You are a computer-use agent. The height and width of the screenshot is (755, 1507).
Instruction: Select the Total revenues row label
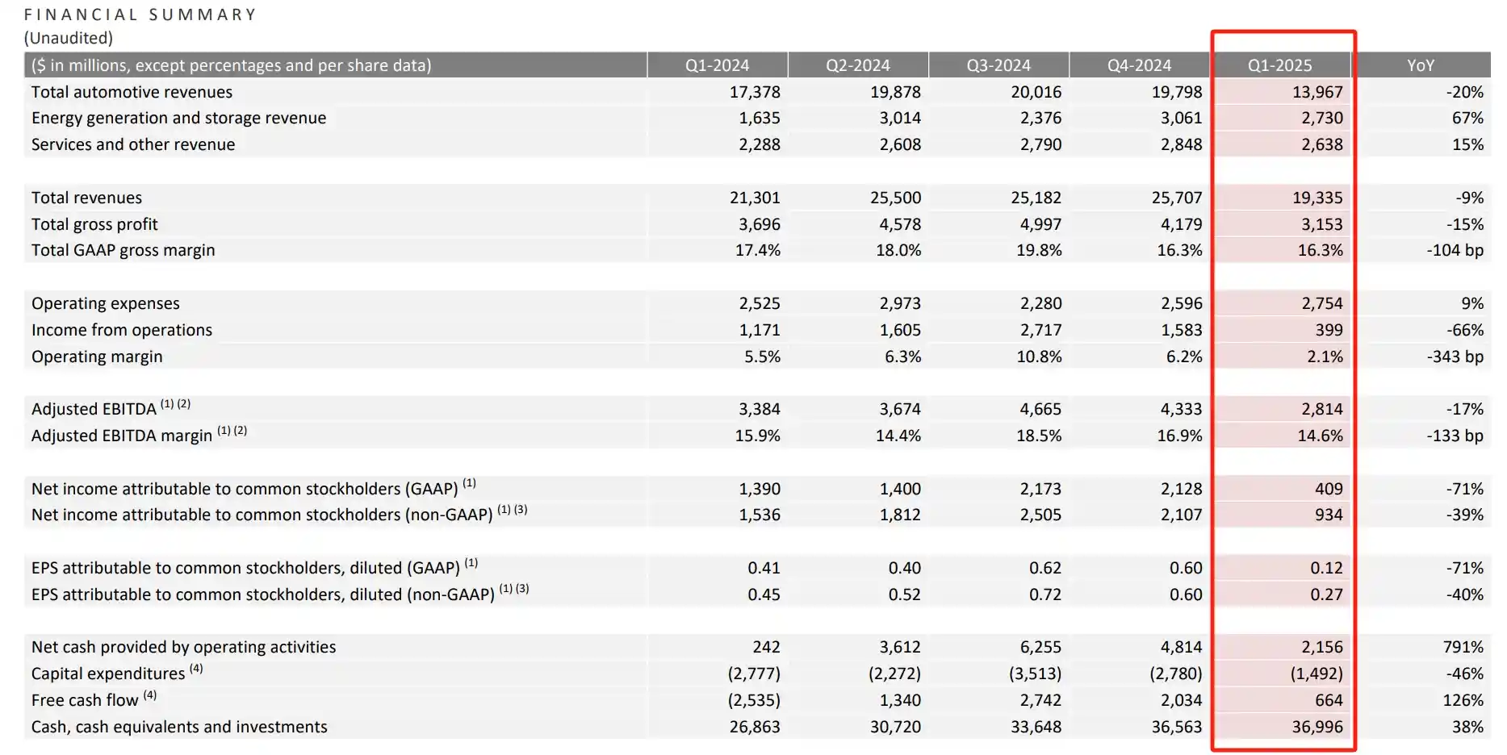[x=86, y=198]
